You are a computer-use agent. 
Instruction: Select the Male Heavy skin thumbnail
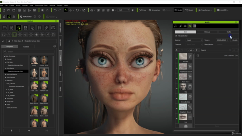(34, 111)
